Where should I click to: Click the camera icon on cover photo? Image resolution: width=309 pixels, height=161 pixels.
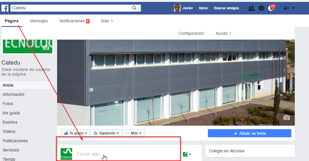click(286, 118)
